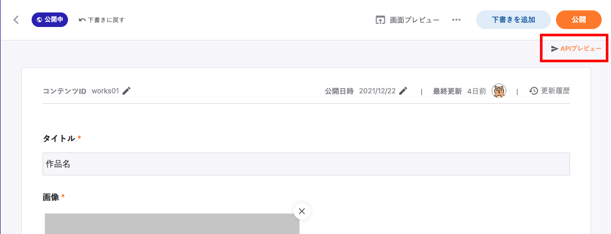Image resolution: width=611 pixels, height=234 pixels.
Task: Edit content ID with pencil beside works01
Action: (x=127, y=91)
